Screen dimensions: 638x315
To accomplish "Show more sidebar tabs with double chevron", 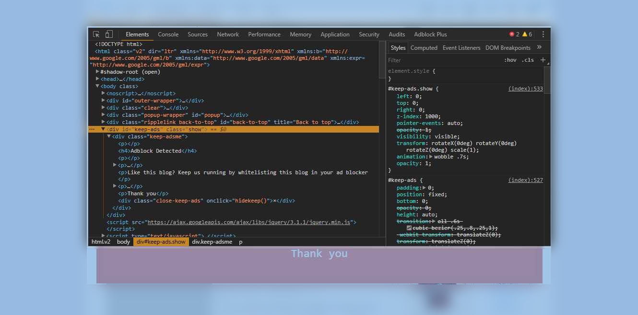I will (539, 47).
